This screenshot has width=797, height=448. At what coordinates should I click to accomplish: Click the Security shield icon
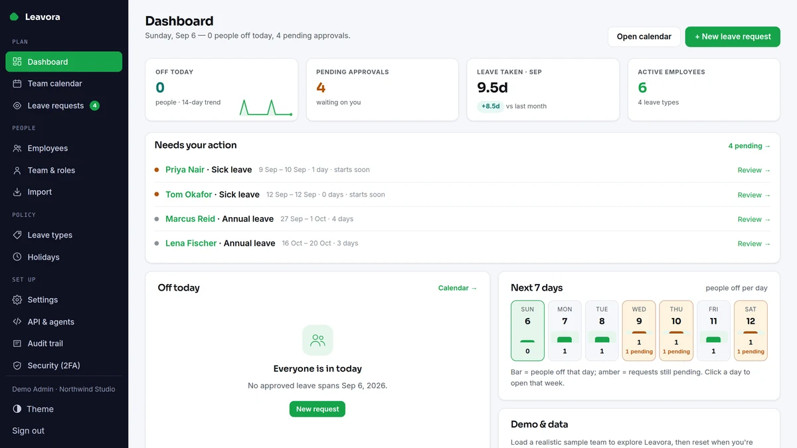(x=17, y=365)
